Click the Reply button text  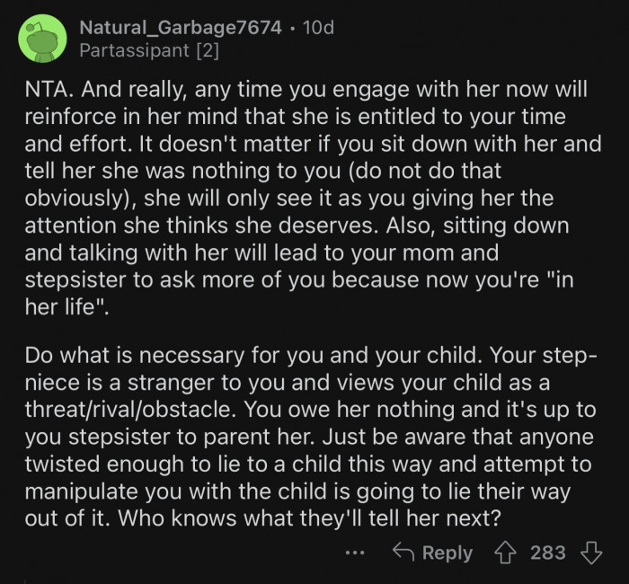click(x=447, y=553)
